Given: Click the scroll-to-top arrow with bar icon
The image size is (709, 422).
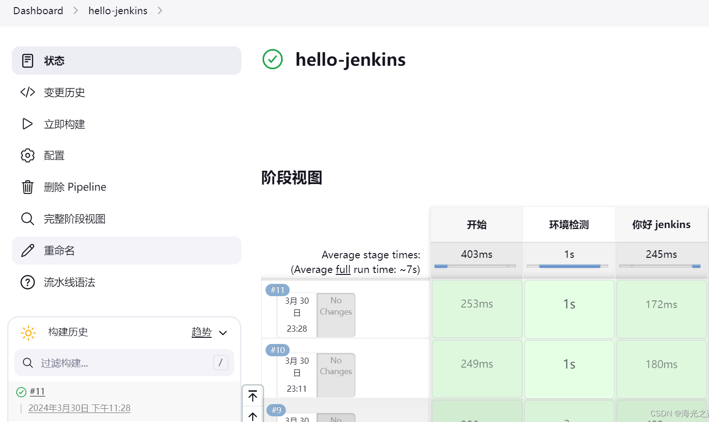Looking at the screenshot, I should [253, 396].
